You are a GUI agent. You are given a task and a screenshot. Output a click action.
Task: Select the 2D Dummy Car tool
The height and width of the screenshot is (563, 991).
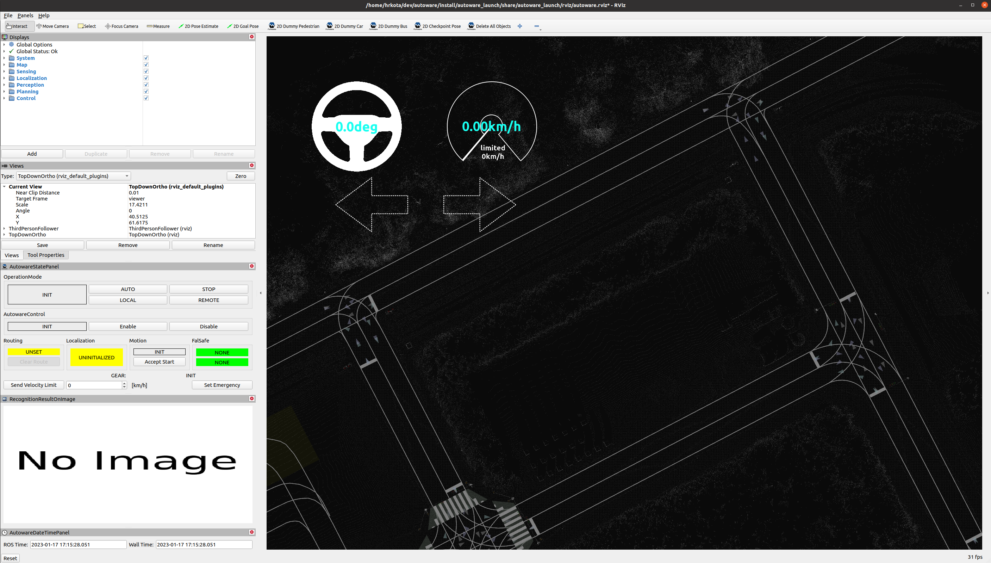click(x=344, y=26)
